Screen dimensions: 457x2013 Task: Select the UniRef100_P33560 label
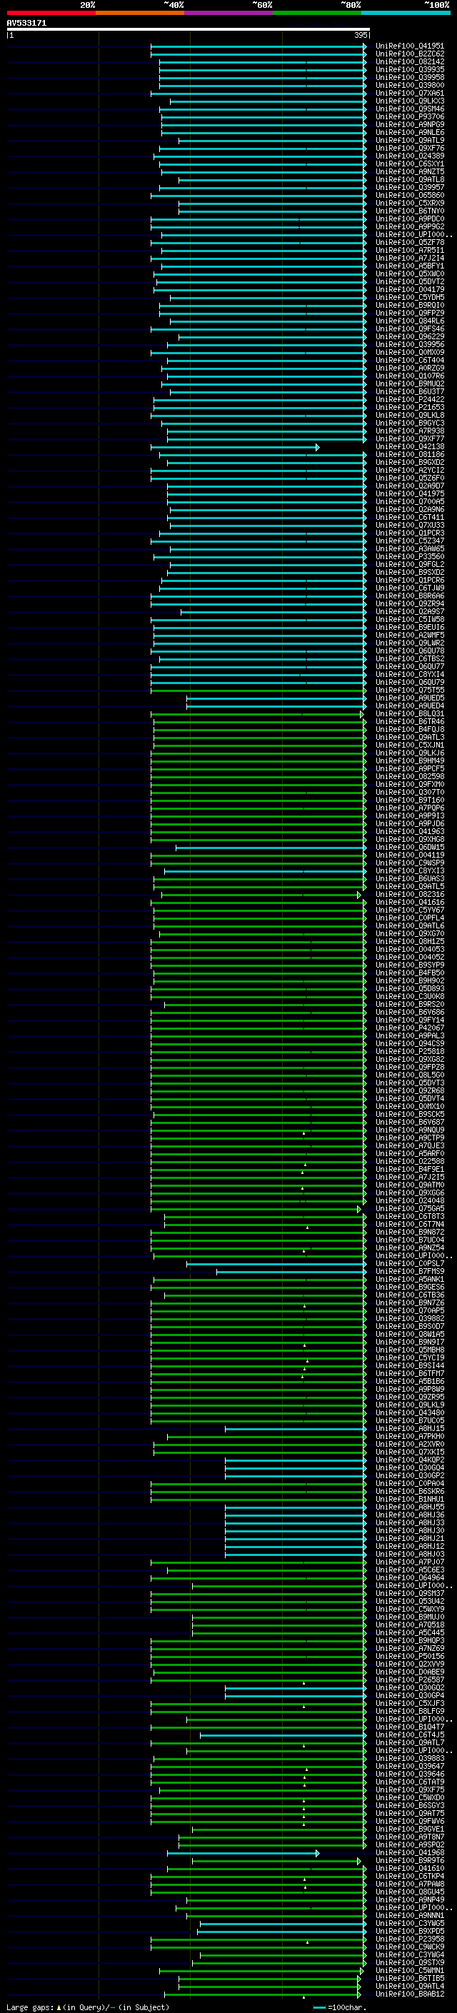(x=409, y=556)
